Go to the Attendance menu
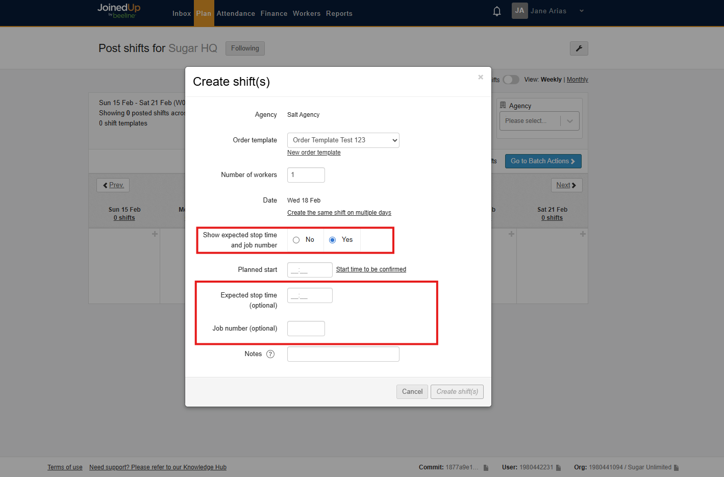 click(236, 14)
